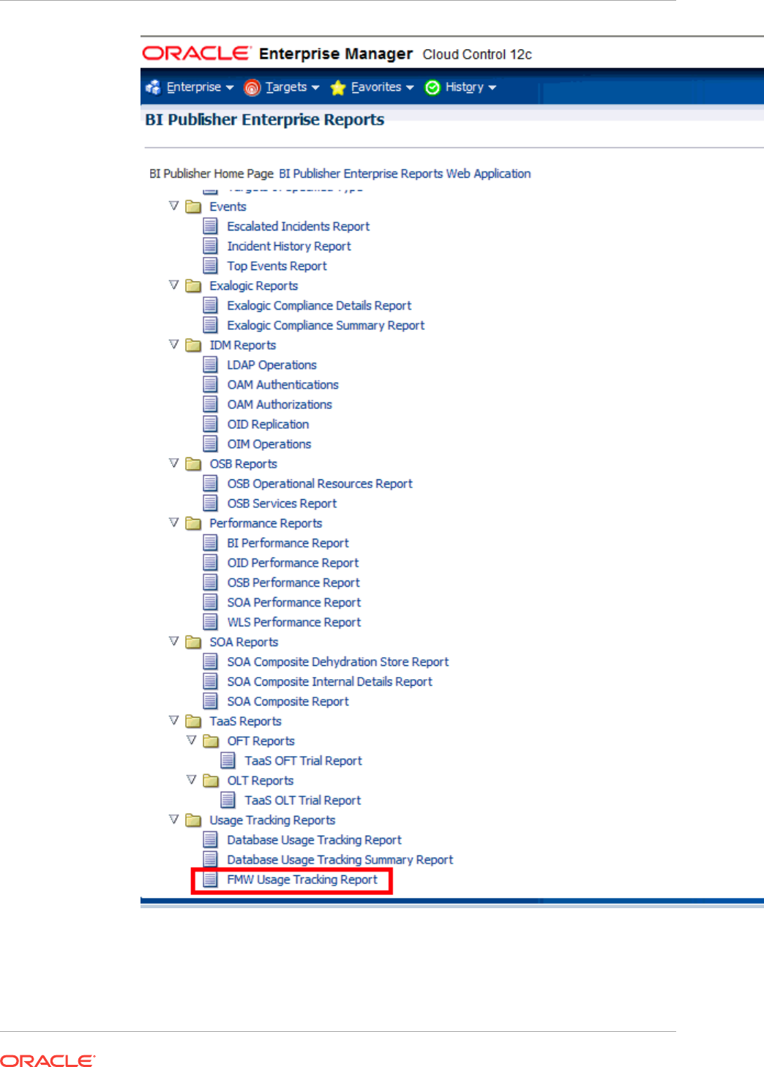The image size is (764, 1067).
Task: Collapse the Exalogic Reports tree node
Action: click(174, 285)
